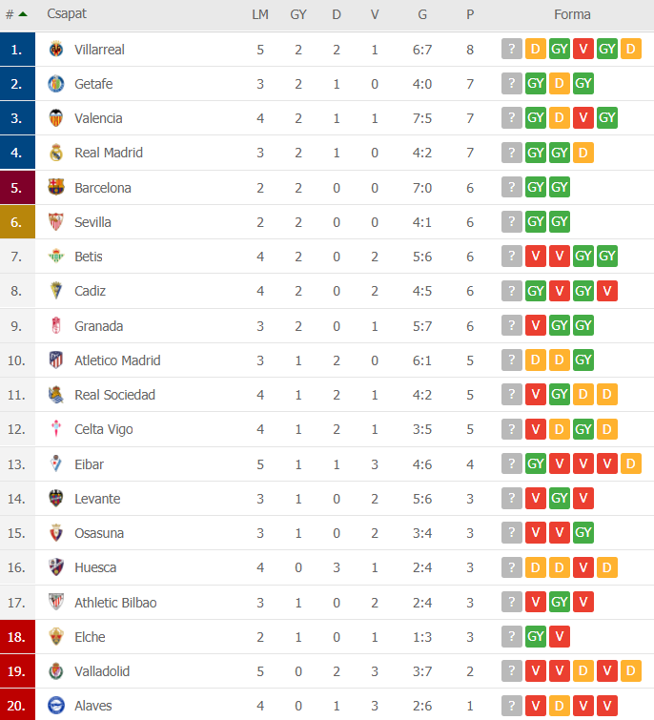Click Villarreal's upcoming match question mark badge
This screenshot has height=720, width=654.
[512, 49]
